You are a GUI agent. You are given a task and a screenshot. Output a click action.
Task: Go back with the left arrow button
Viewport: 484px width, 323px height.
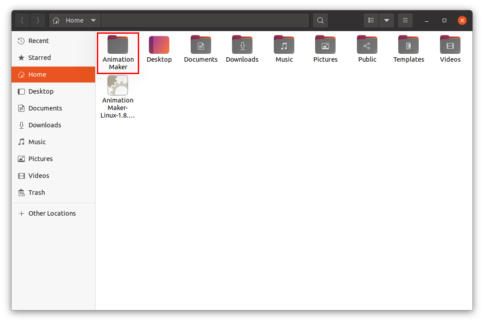point(22,20)
